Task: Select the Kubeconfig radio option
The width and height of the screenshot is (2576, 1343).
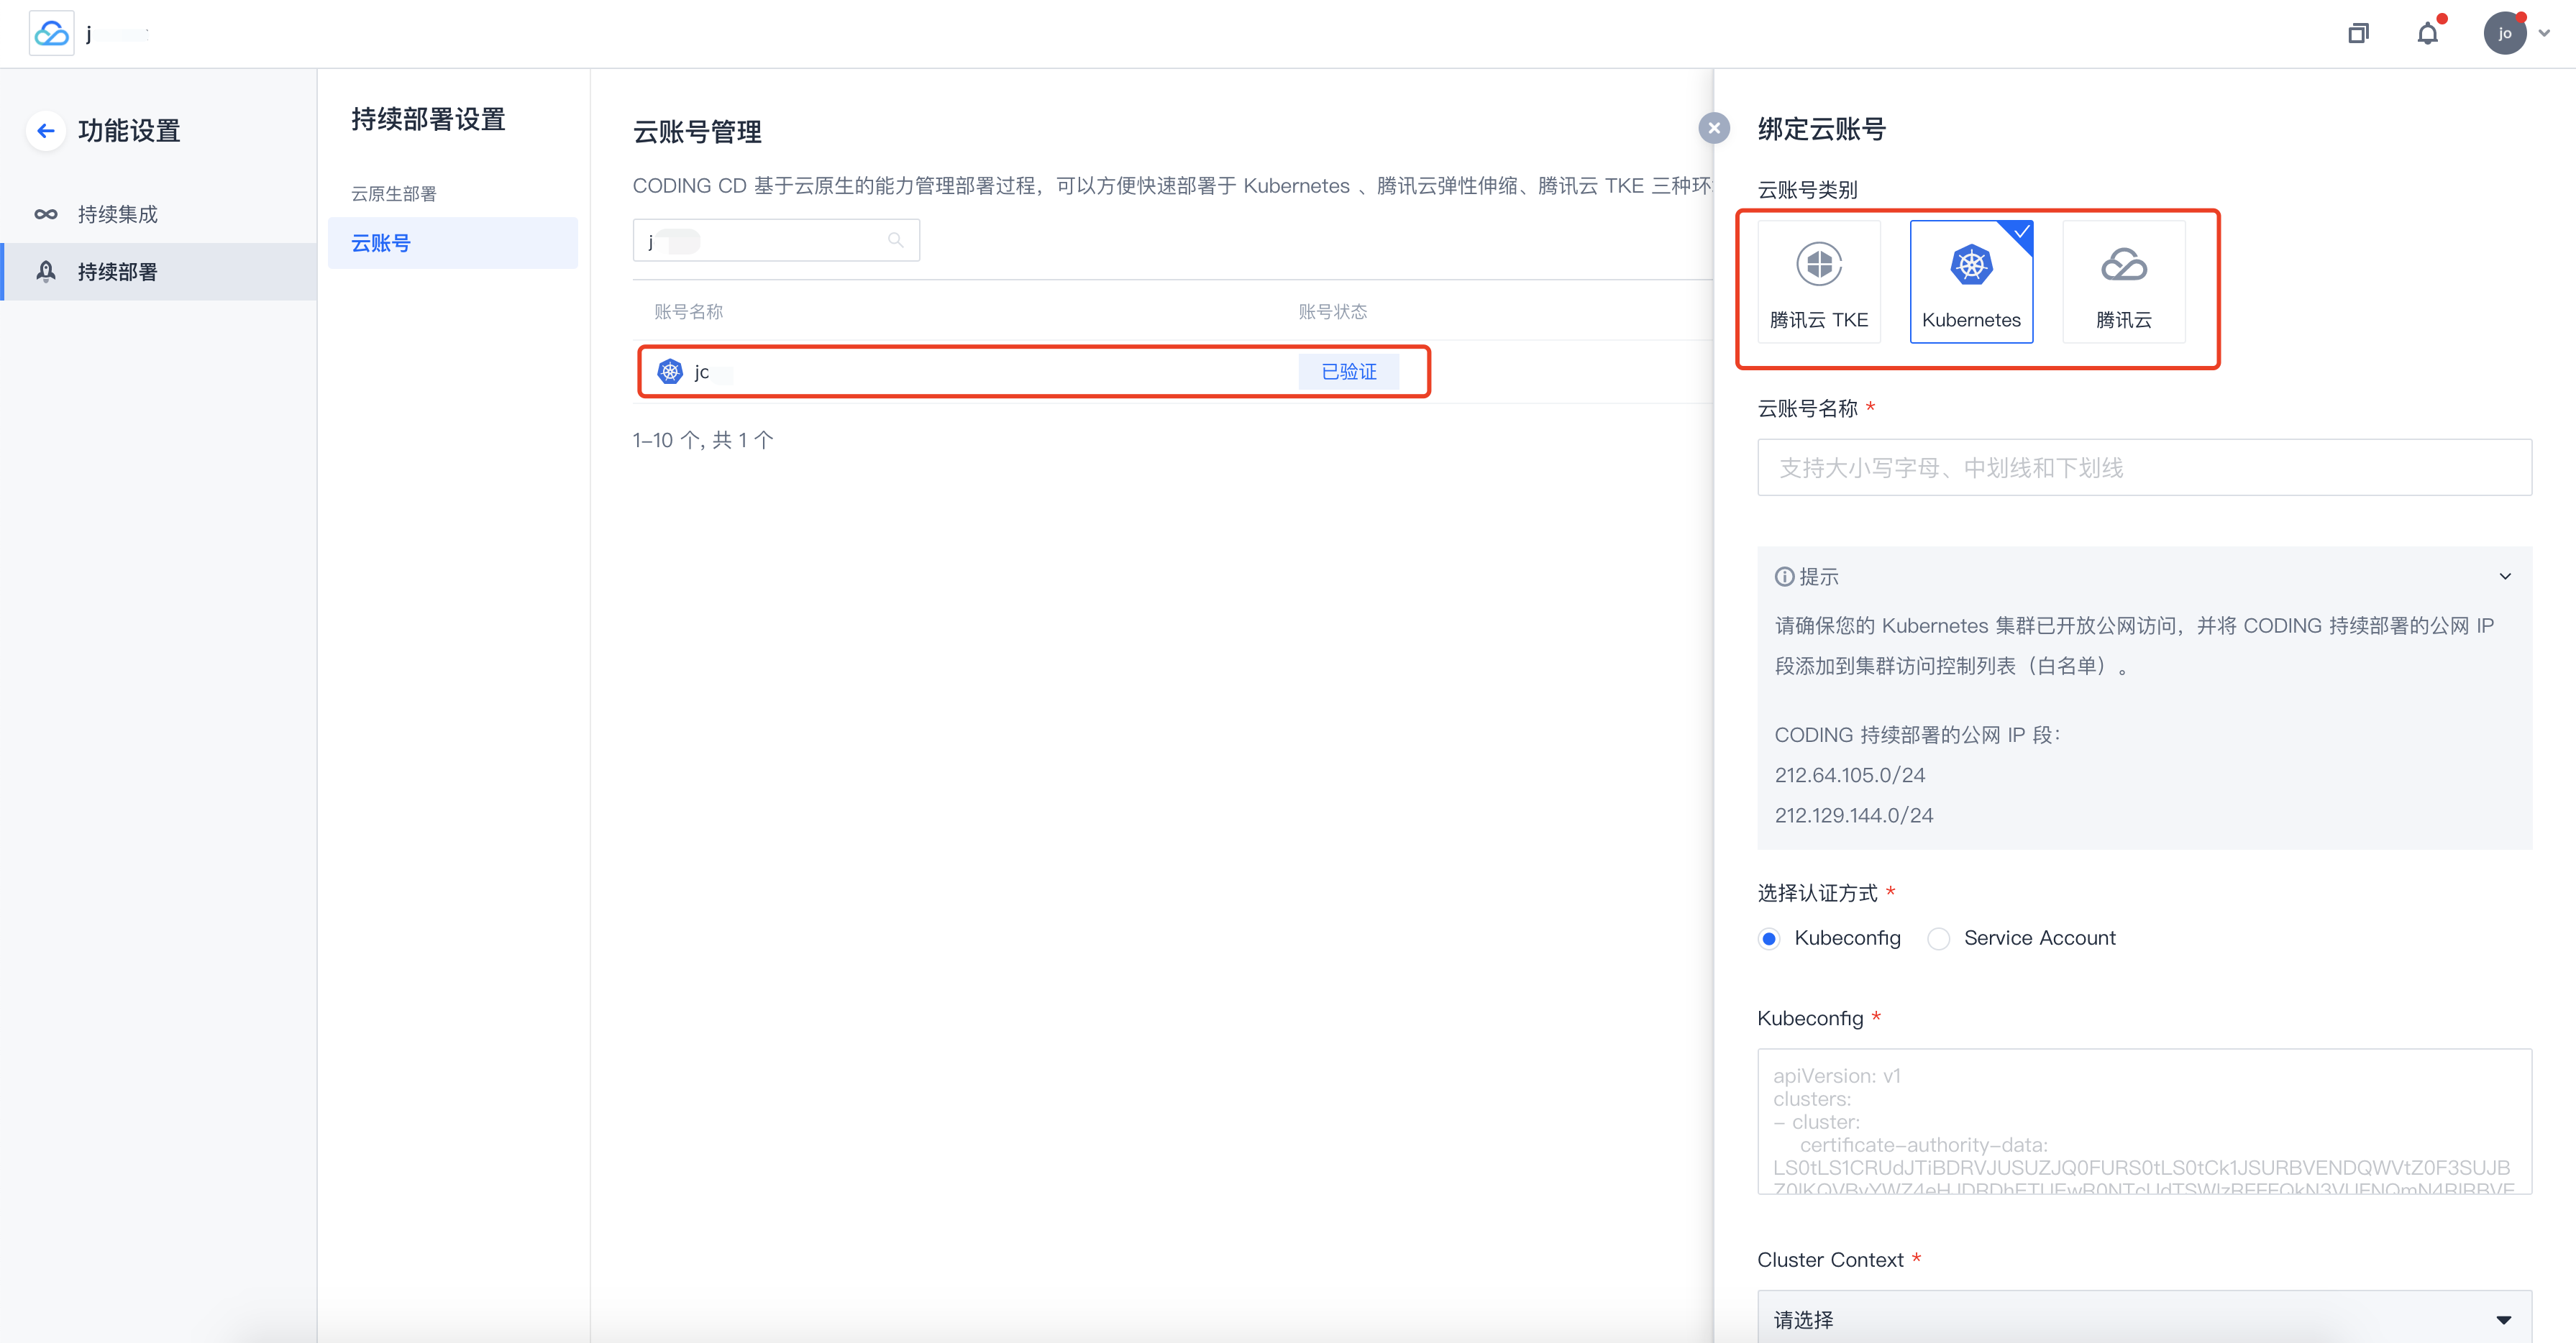Action: (x=1769, y=939)
